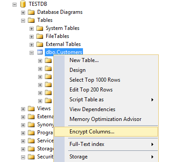Expand the Views folder node

[23, 109]
